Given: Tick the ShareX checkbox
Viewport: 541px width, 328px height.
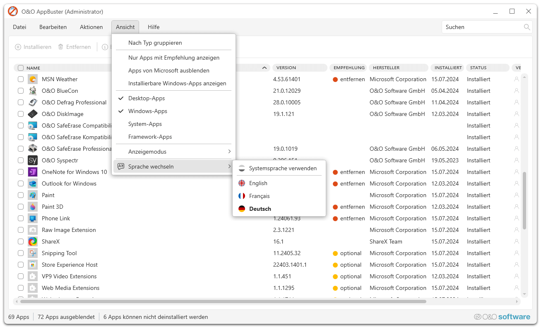Looking at the screenshot, I should 21,241.
